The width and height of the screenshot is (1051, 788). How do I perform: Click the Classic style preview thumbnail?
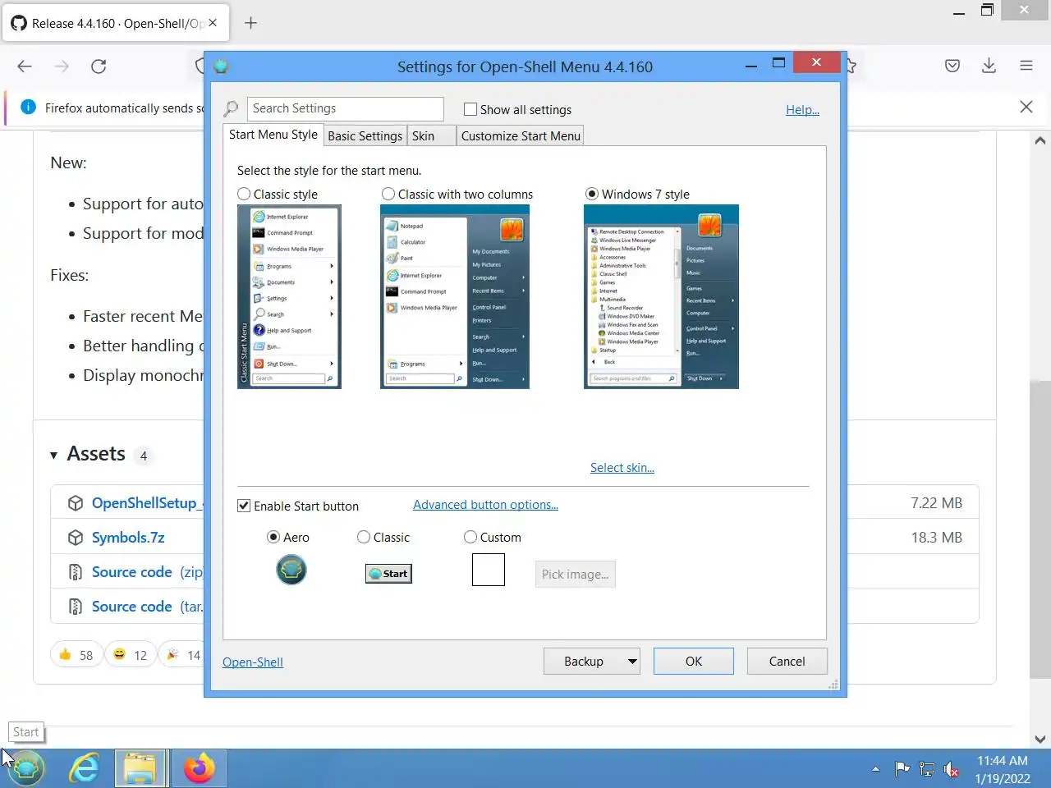pyautogui.click(x=289, y=296)
